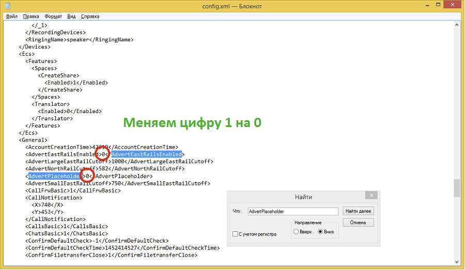
Task: Open the Вид menu
Action: 71,16
